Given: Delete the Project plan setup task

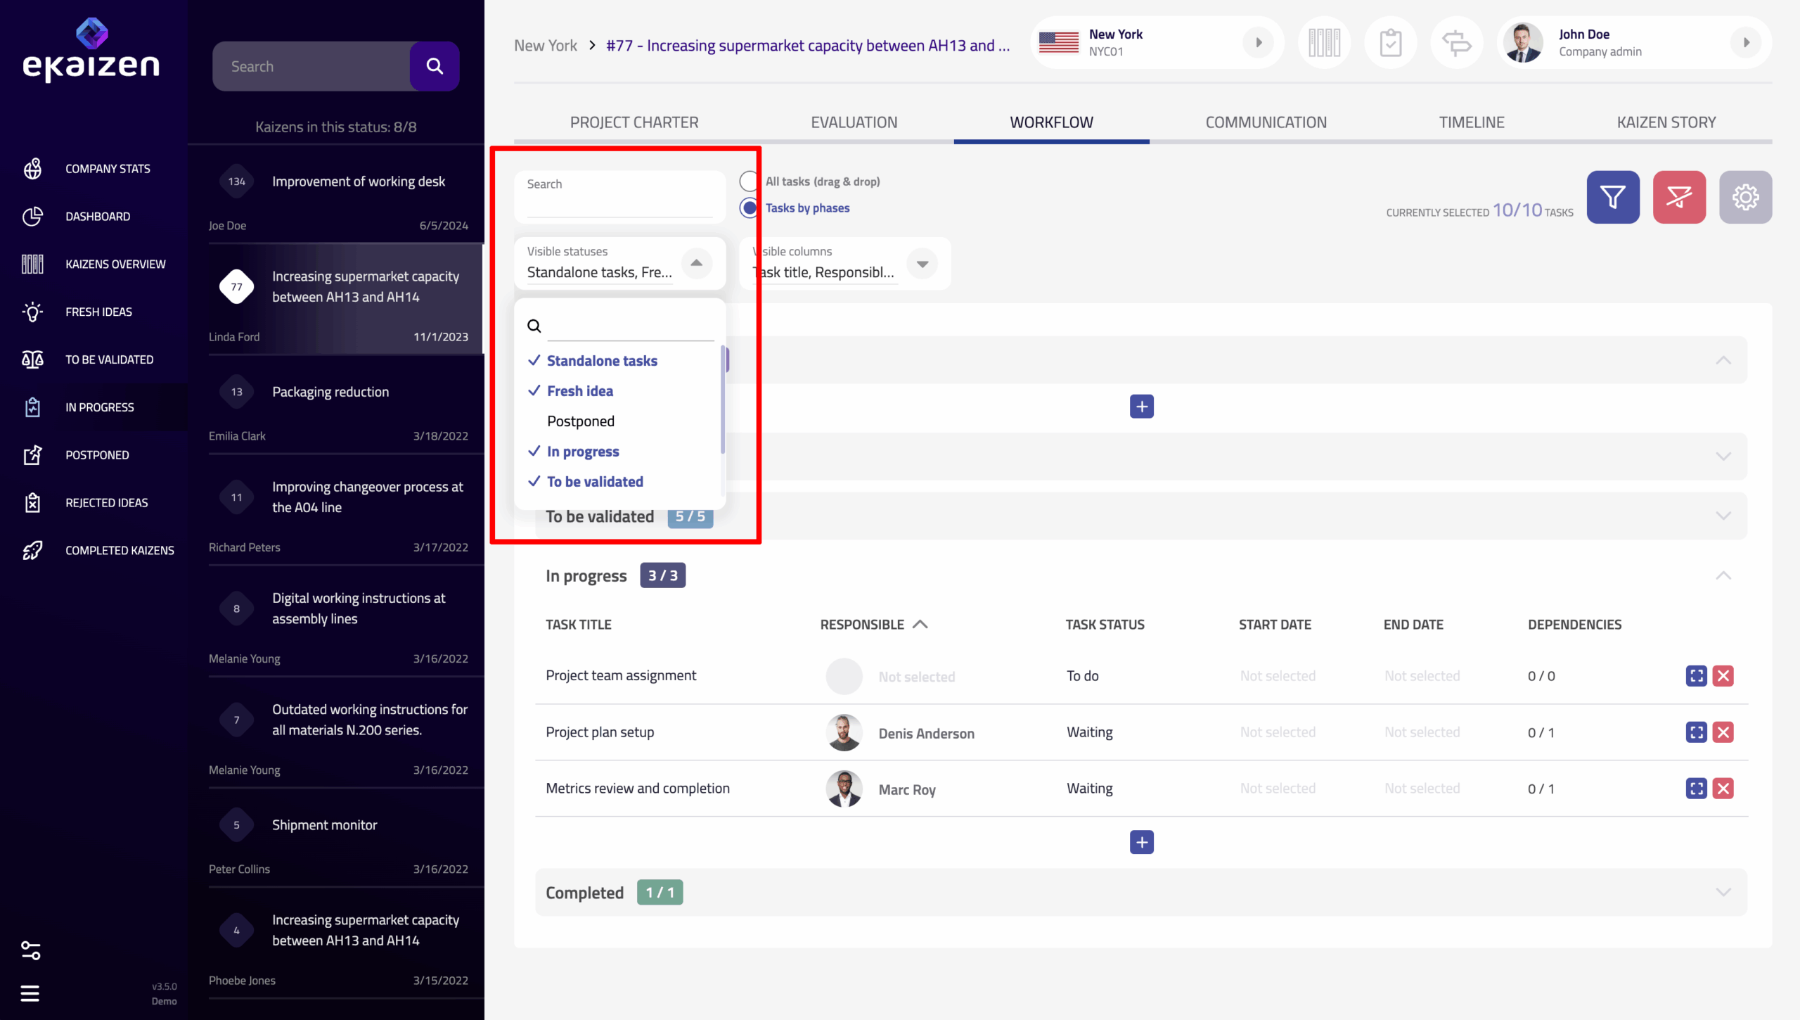Looking at the screenshot, I should click(x=1723, y=732).
